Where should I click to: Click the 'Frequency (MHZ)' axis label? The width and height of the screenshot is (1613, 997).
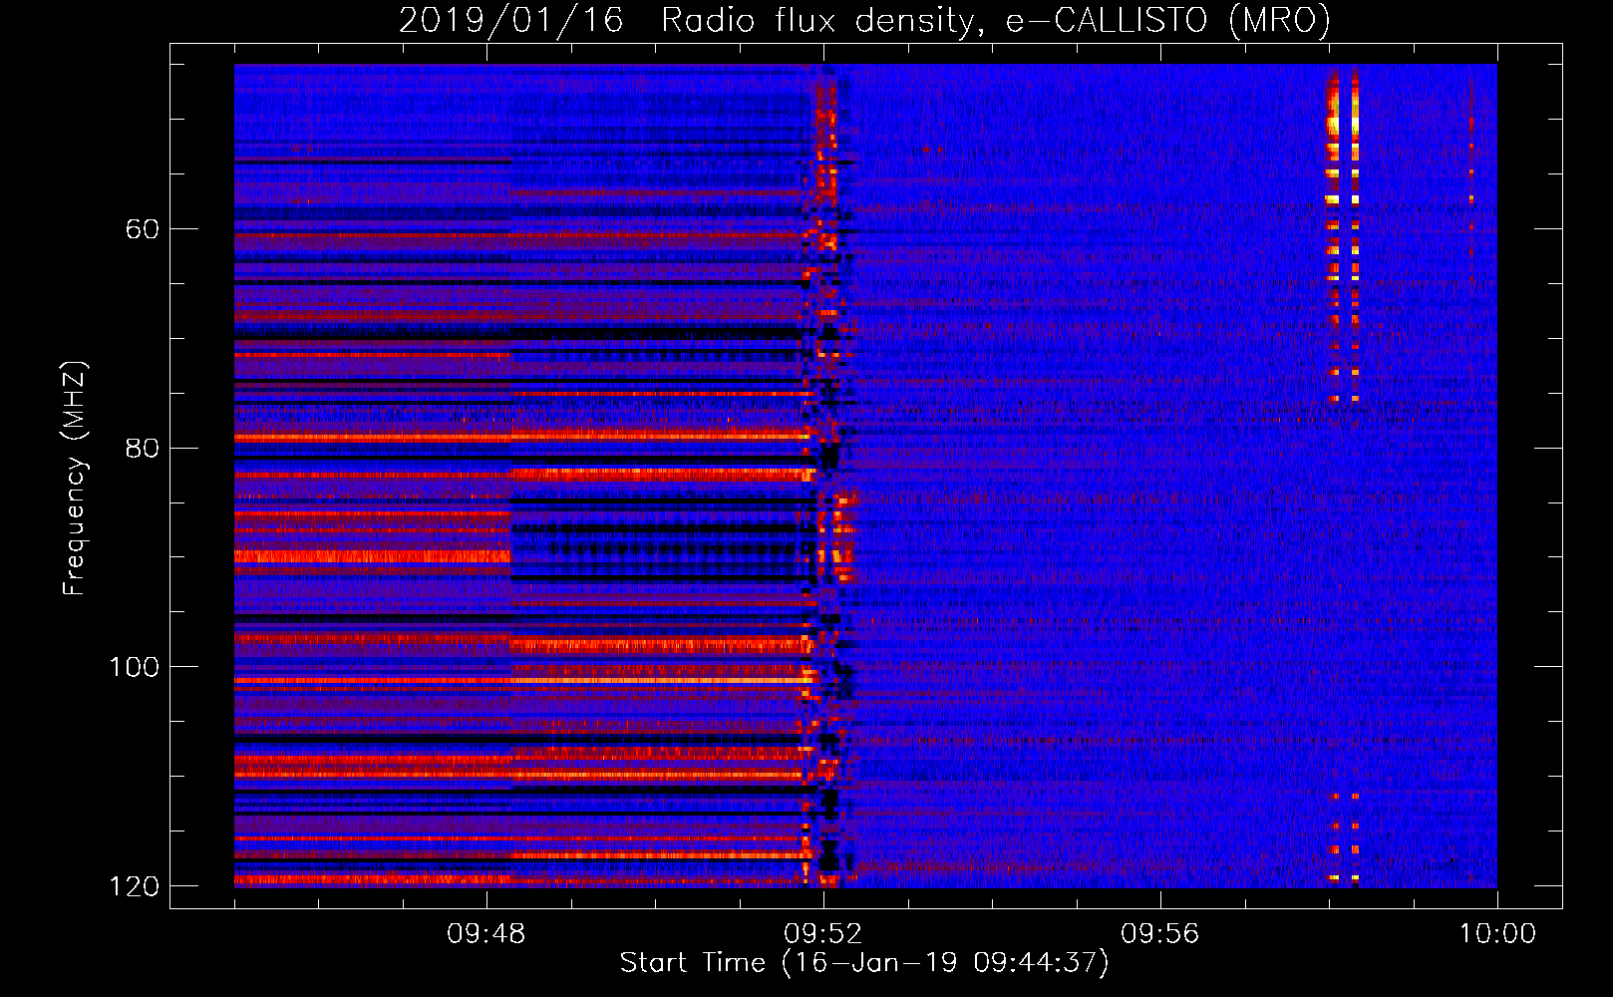pos(75,478)
